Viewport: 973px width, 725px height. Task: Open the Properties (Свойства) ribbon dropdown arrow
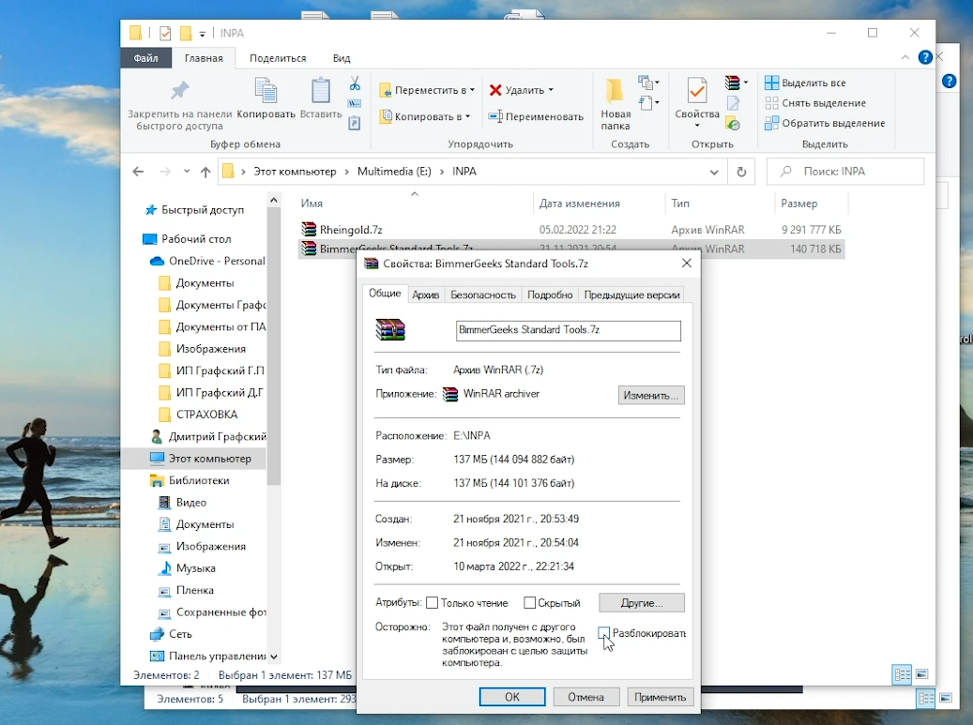pyautogui.click(x=697, y=126)
